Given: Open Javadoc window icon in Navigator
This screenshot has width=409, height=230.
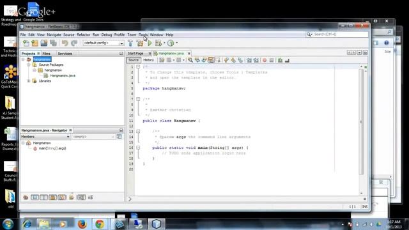Looking at the screenshot, I should tap(120, 137).
